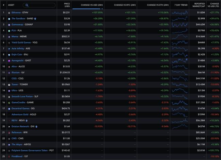Click the Tower coin icon
The width and height of the screenshot is (221, 160).
pos(9,85)
